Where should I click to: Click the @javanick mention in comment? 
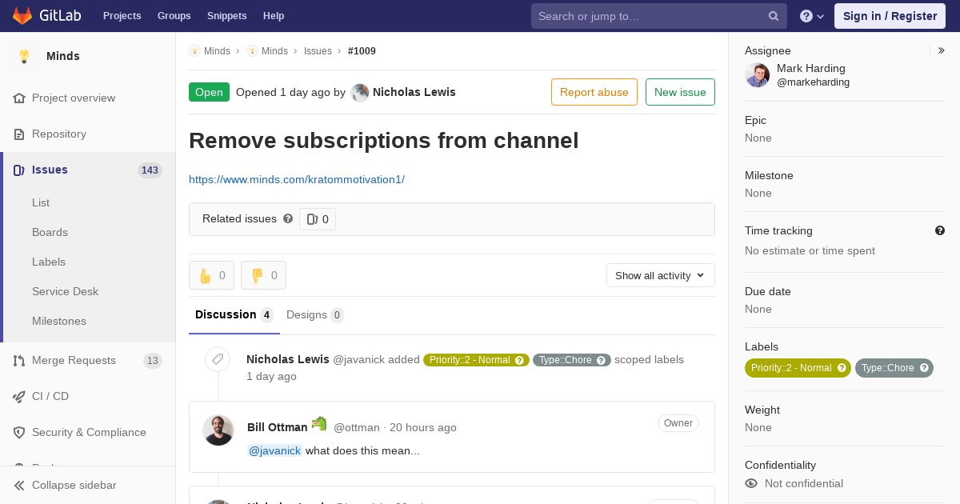tap(274, 450)
